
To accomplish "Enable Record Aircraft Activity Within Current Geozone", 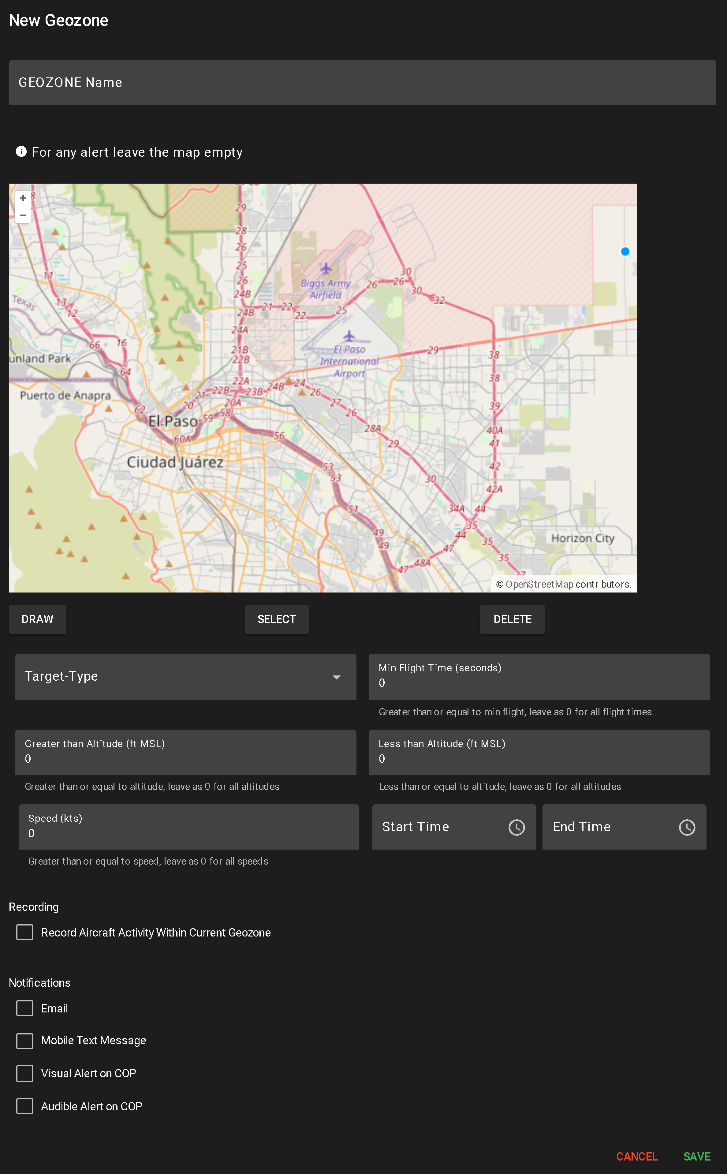I will 24,932.
